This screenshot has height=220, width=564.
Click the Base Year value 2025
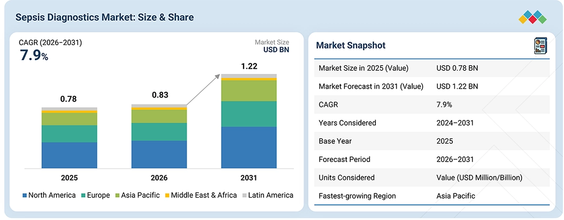point(445,141)
